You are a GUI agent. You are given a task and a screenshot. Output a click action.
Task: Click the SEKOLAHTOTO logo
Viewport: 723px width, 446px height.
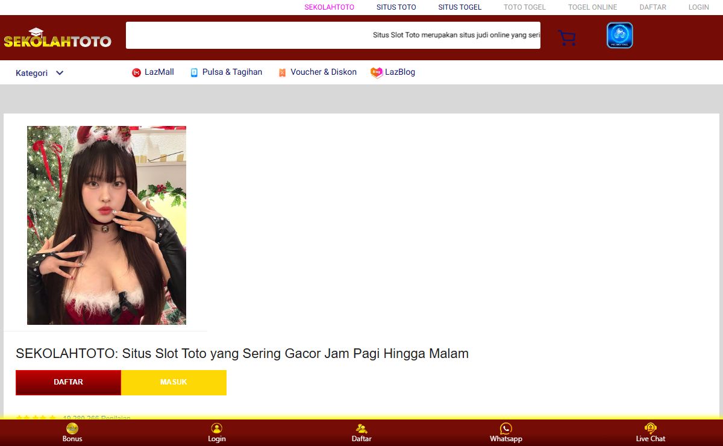57,38
